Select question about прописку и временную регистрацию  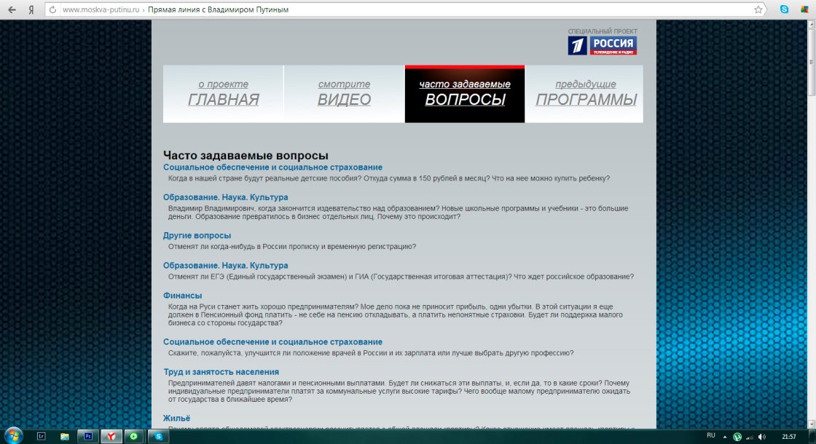point(292,247)
